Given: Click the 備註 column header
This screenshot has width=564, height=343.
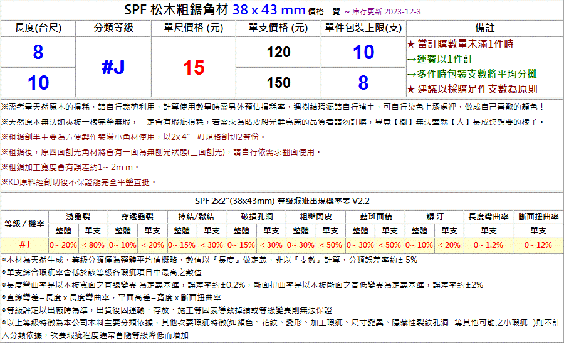Looking at the screenshot, I should [484, 28].
